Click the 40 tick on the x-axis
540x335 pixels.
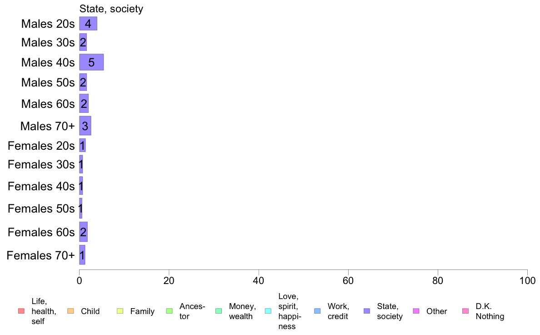[258, 280]
